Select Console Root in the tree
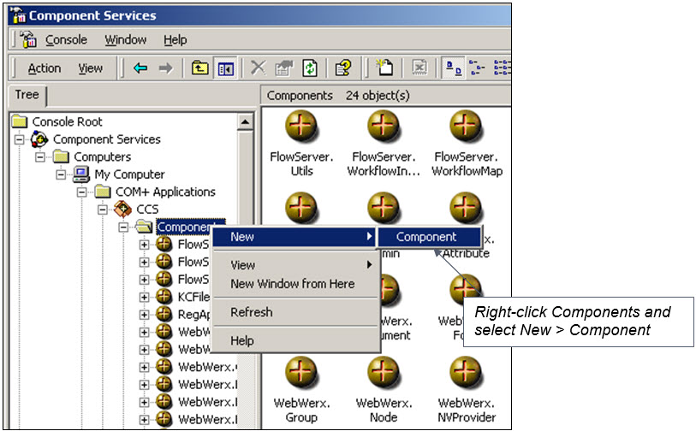 coord(67,121)
